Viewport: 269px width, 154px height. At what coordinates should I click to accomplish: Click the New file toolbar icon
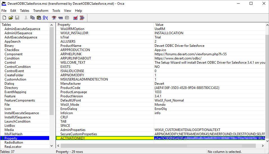click(4, 18)
